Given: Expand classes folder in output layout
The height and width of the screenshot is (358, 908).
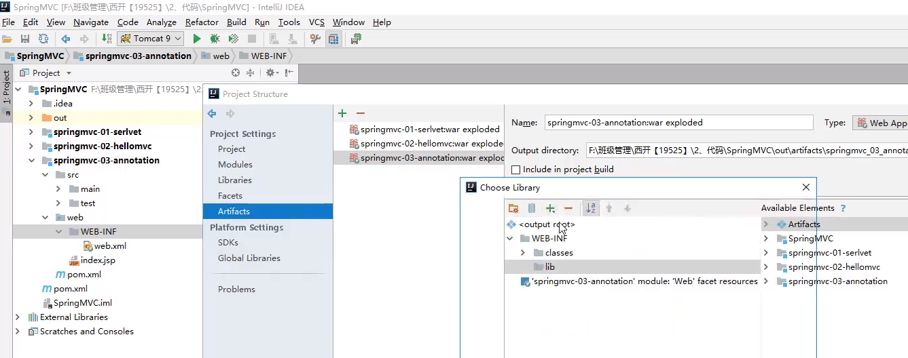Looking at the screenshot, I should pyautogui.click(x=523, y=253).
